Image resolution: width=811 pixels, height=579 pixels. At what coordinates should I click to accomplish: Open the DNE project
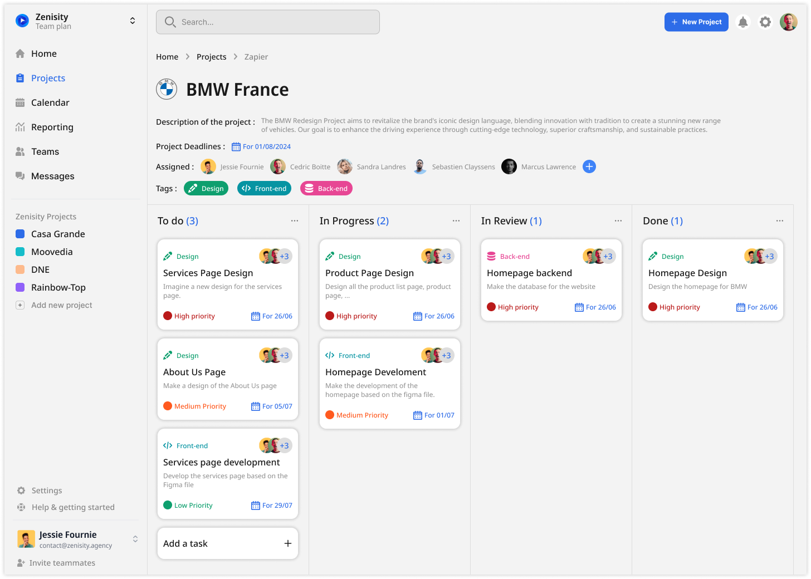point(40,269)
